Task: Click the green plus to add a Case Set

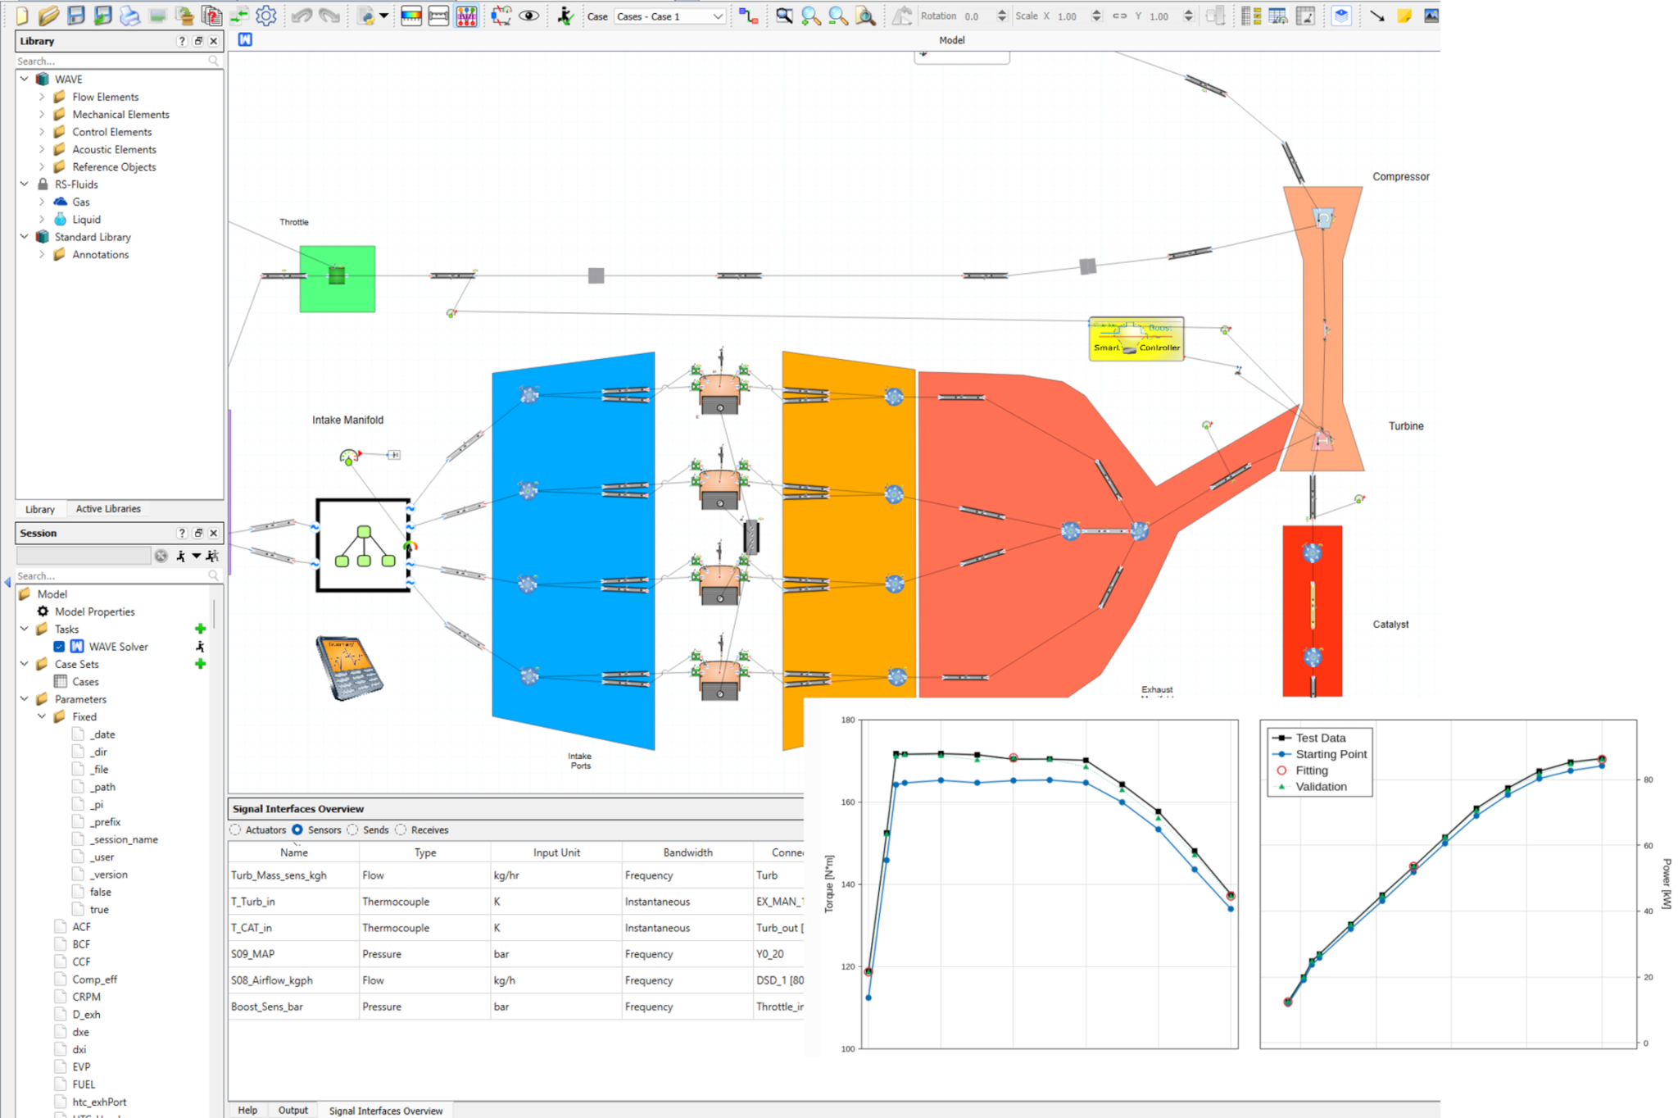Action: (201, 664)
